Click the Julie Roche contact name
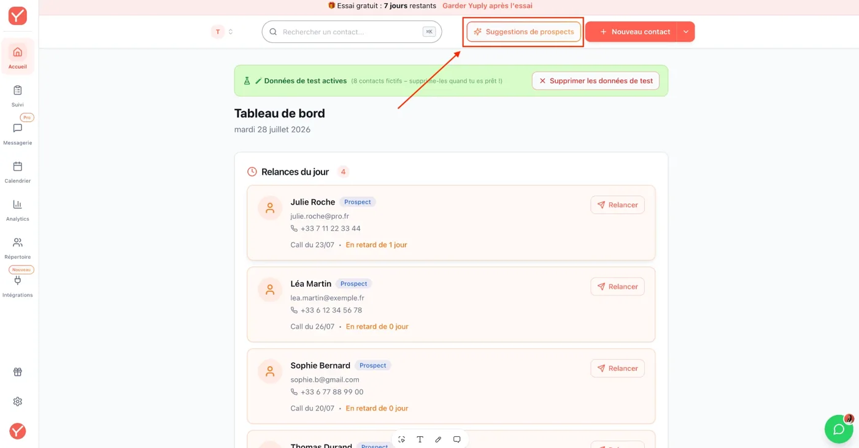Screen dimensions: 859x448 (313, 202)
